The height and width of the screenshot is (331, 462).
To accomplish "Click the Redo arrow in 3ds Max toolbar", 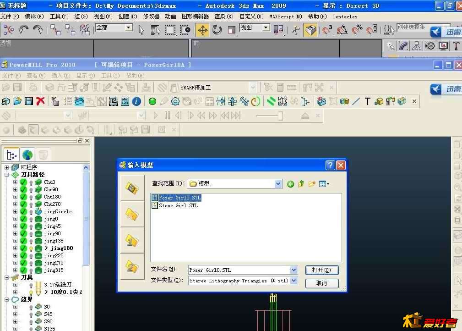I will tap(38, 29).
